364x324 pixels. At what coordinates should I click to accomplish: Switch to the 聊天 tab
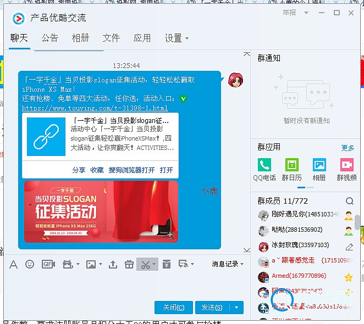19,38
